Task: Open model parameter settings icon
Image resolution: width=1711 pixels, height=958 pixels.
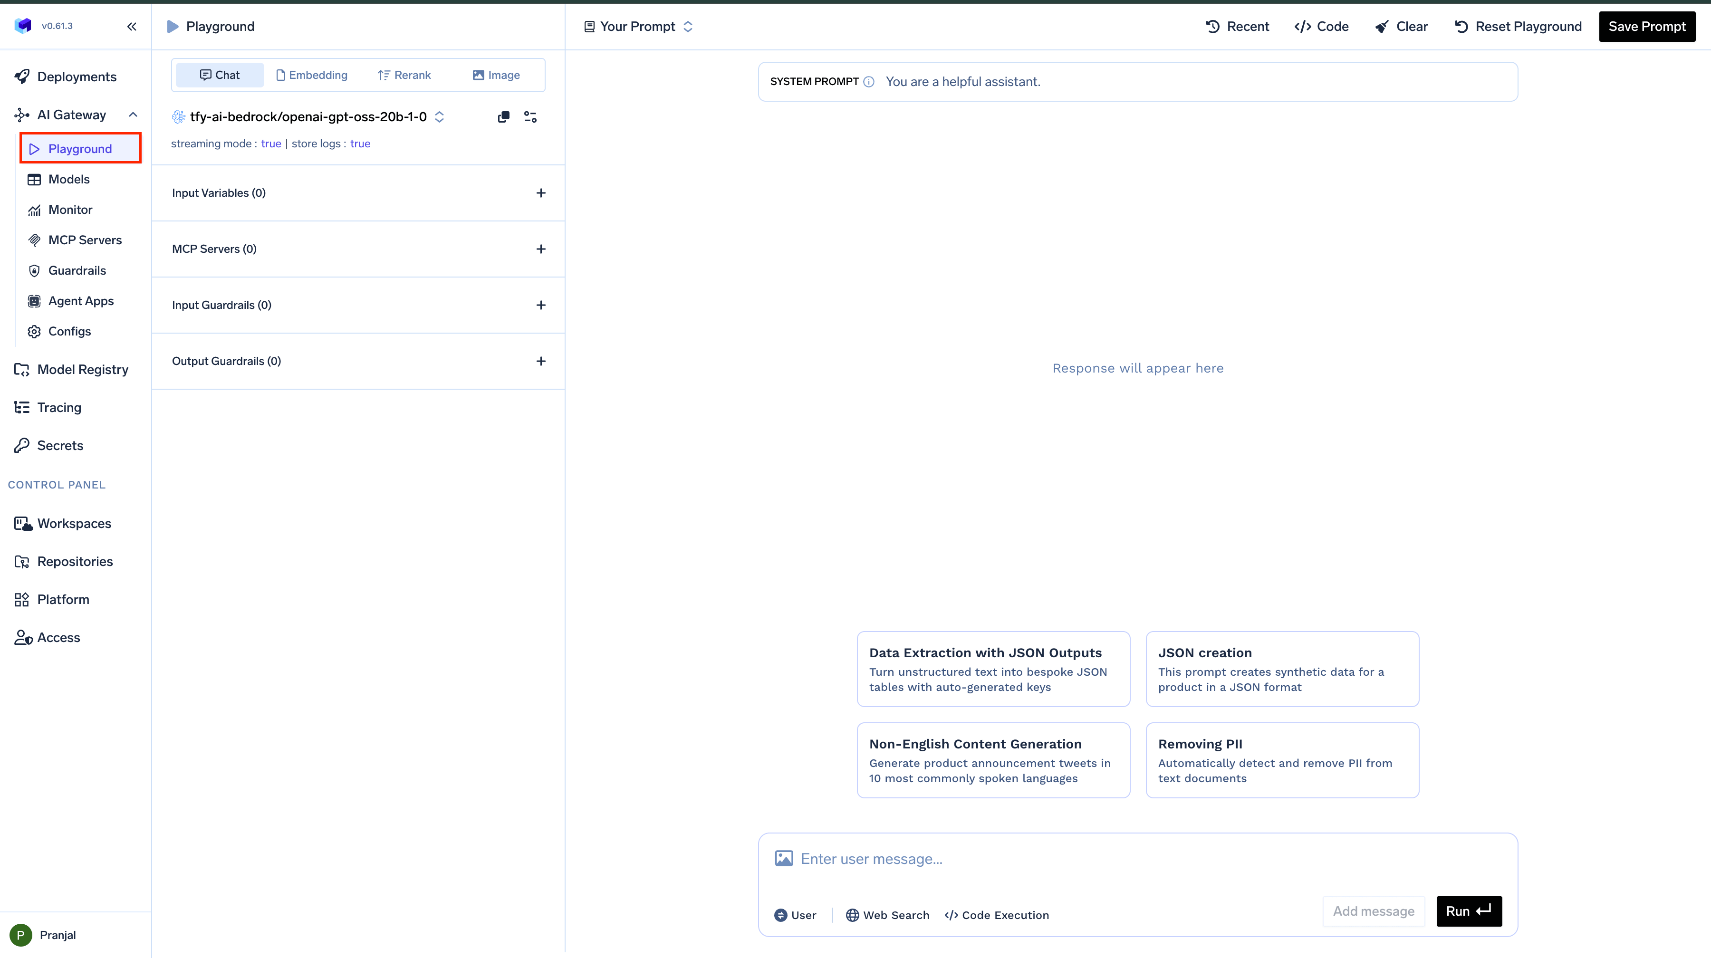Action: click(530, 117)
